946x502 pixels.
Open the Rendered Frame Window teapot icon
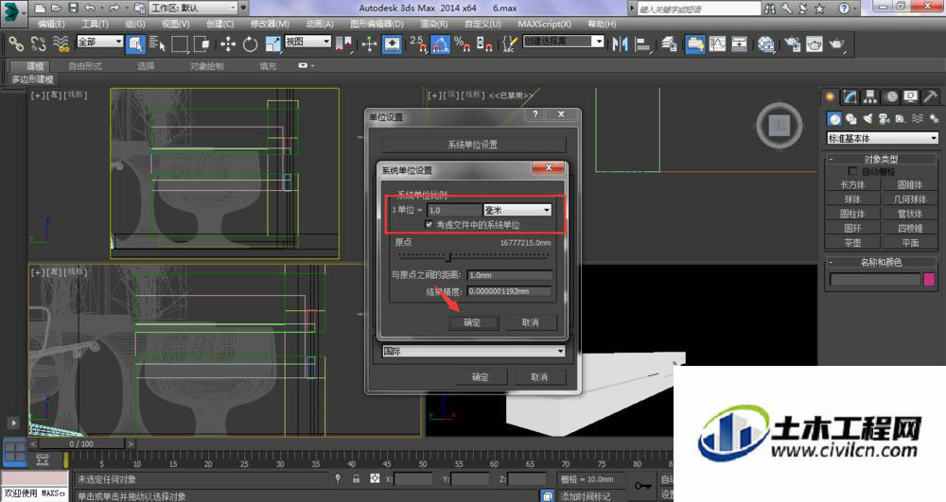point(815,44)
